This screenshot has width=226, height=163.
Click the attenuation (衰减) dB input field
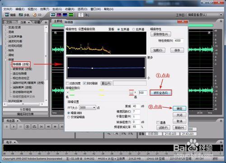coord(136,106)
